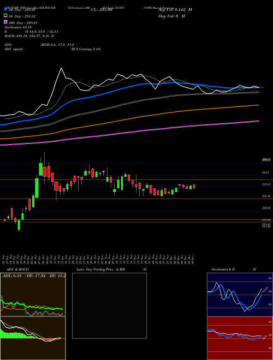
Task: Click the MACD histogram panel
Action: [x=33, y=338]
